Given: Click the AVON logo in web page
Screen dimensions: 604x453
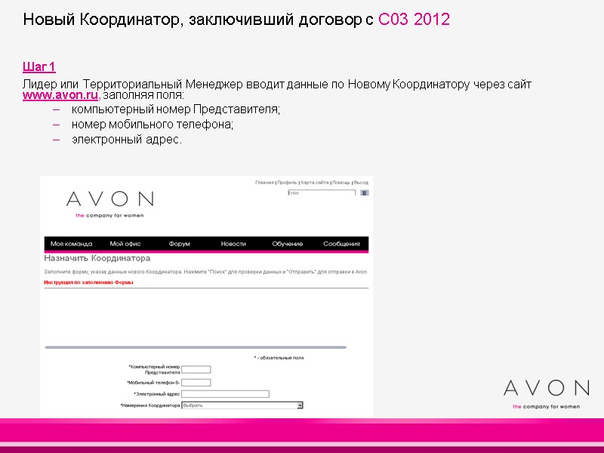Looking at the screenshot, I should (x=110, y=204).
